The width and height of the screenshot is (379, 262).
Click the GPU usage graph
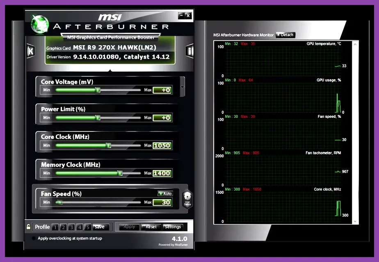283,97
